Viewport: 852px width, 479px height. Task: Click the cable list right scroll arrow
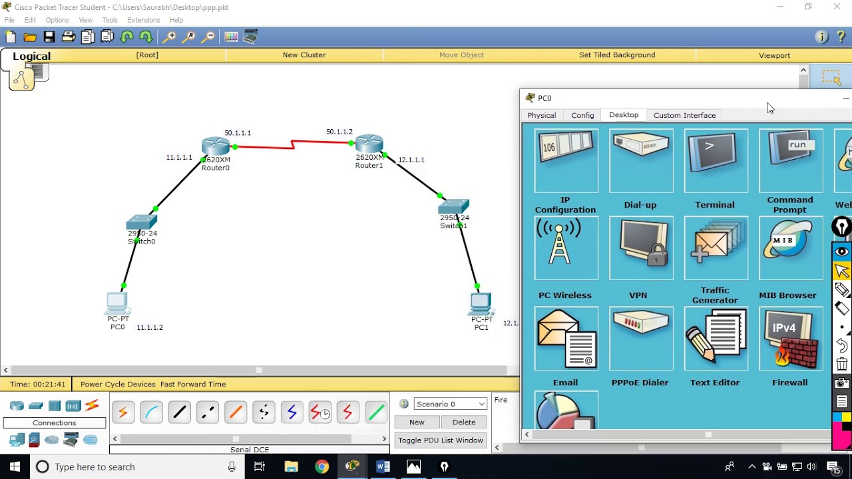384,438
